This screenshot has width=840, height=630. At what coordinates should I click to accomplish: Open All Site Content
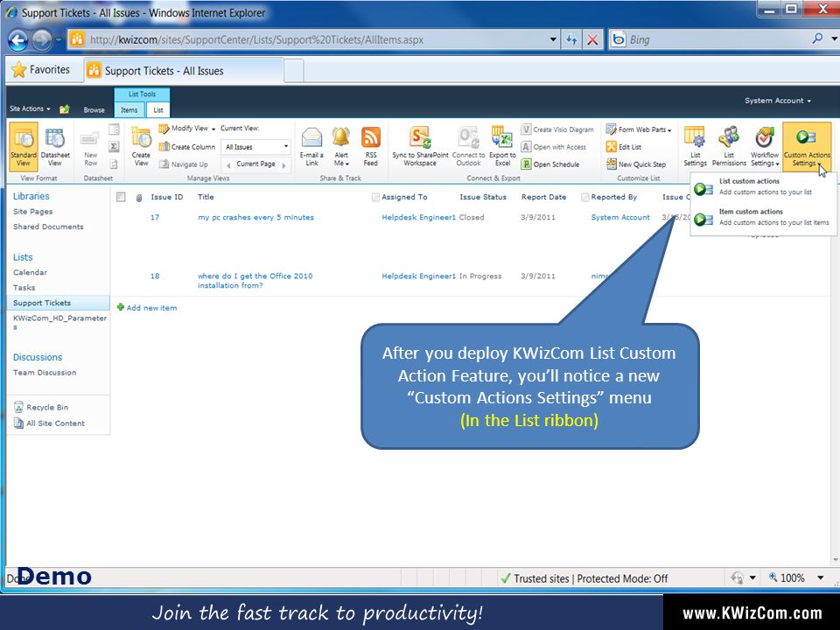(49, 423)
